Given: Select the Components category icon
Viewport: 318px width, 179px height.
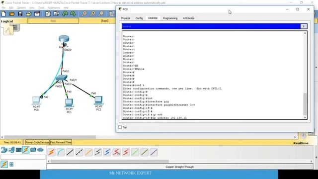Looking at the screenshot, I should pyautogui.click(x=19, y=150).
